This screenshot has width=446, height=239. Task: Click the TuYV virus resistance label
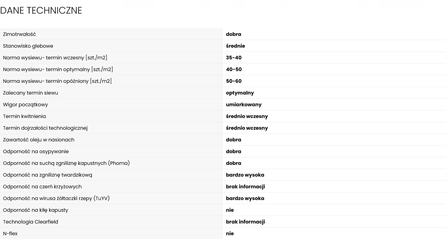[x=56, y=199]
